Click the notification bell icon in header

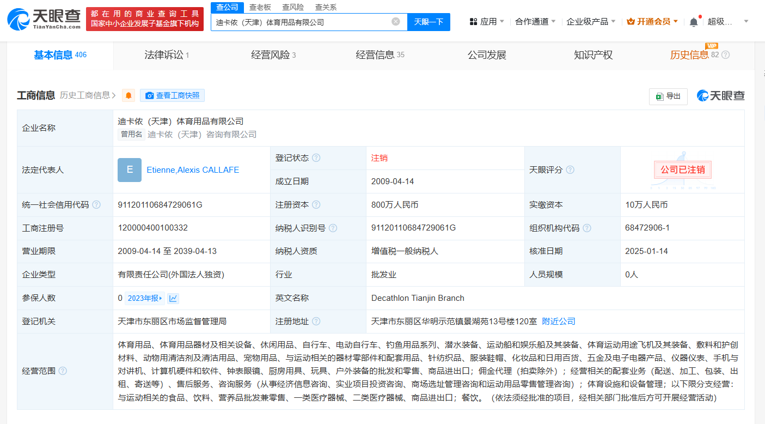pyautogui.click(x=693, y=22)
